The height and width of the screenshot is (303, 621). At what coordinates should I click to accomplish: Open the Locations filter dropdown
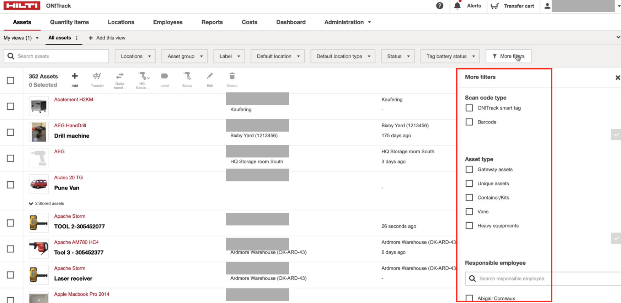(135, 56)
